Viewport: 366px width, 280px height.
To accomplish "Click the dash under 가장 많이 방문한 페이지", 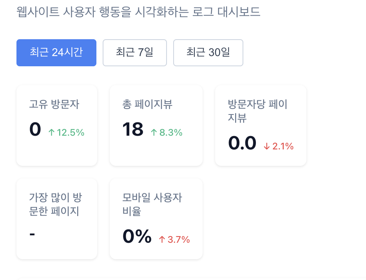I will pyautogui.click(x=33, y=234).
